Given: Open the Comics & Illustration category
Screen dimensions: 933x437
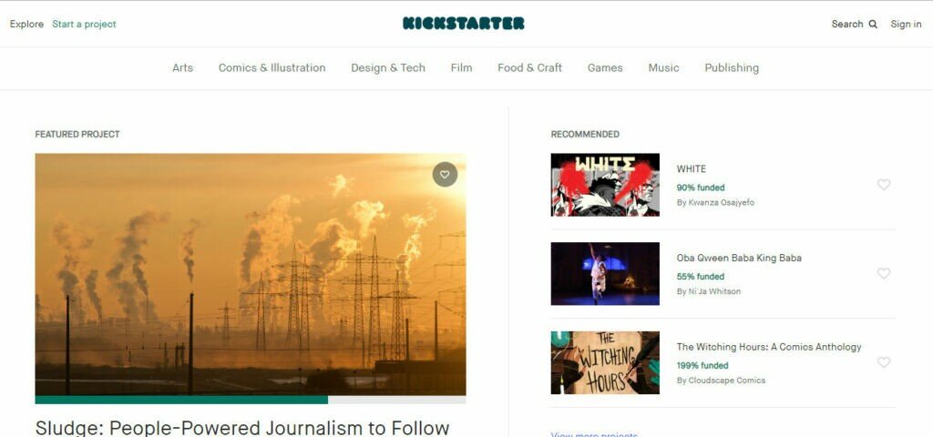Looking at the screenshot, I should [x=272, y=67].
